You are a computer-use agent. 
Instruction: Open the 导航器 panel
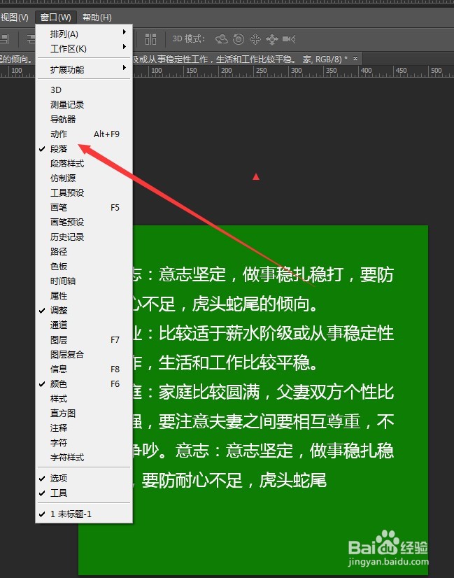coord(85,120)
